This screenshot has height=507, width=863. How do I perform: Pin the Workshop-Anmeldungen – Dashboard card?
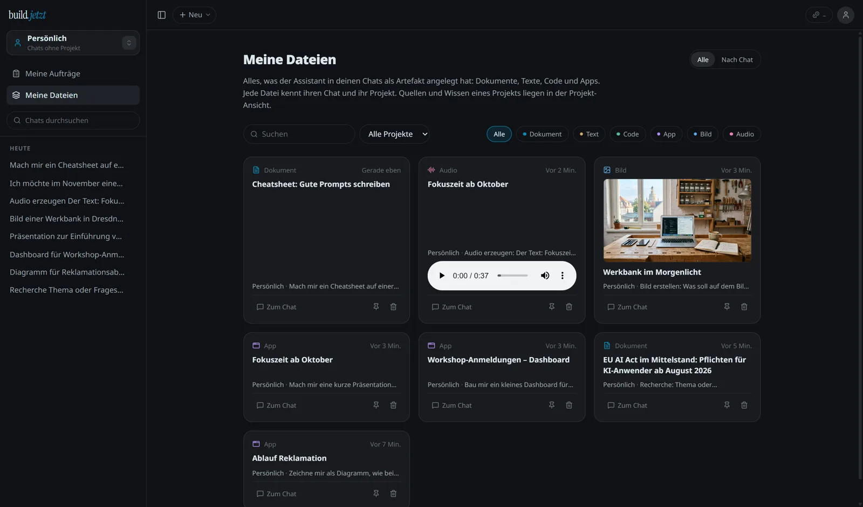551,405
